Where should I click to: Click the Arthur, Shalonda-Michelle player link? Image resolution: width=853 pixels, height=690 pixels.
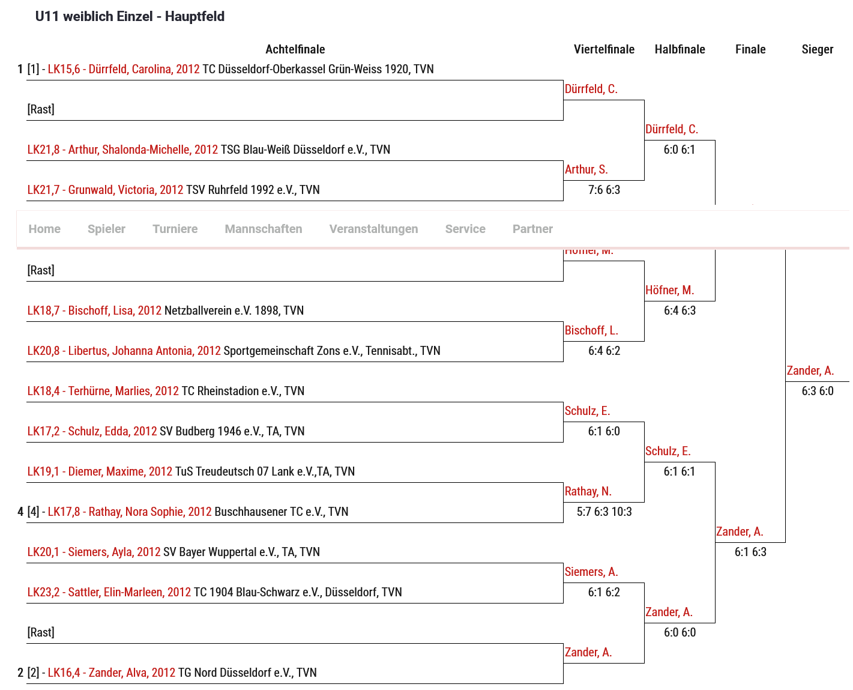(x=122, y=150)
